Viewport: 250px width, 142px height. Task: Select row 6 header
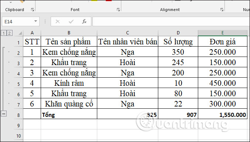[18, 93]
